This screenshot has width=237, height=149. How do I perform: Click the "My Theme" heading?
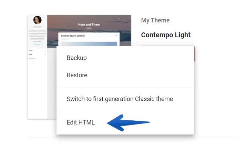coord(155,20)
